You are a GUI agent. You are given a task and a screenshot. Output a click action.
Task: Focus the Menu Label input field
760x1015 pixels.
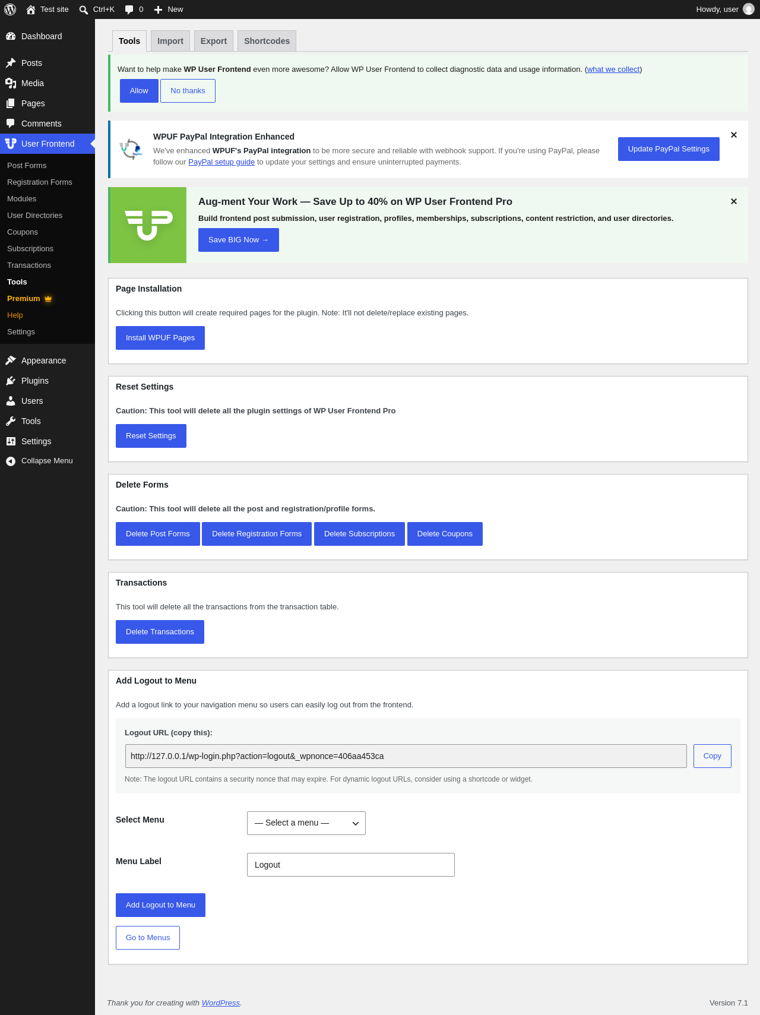351,865
